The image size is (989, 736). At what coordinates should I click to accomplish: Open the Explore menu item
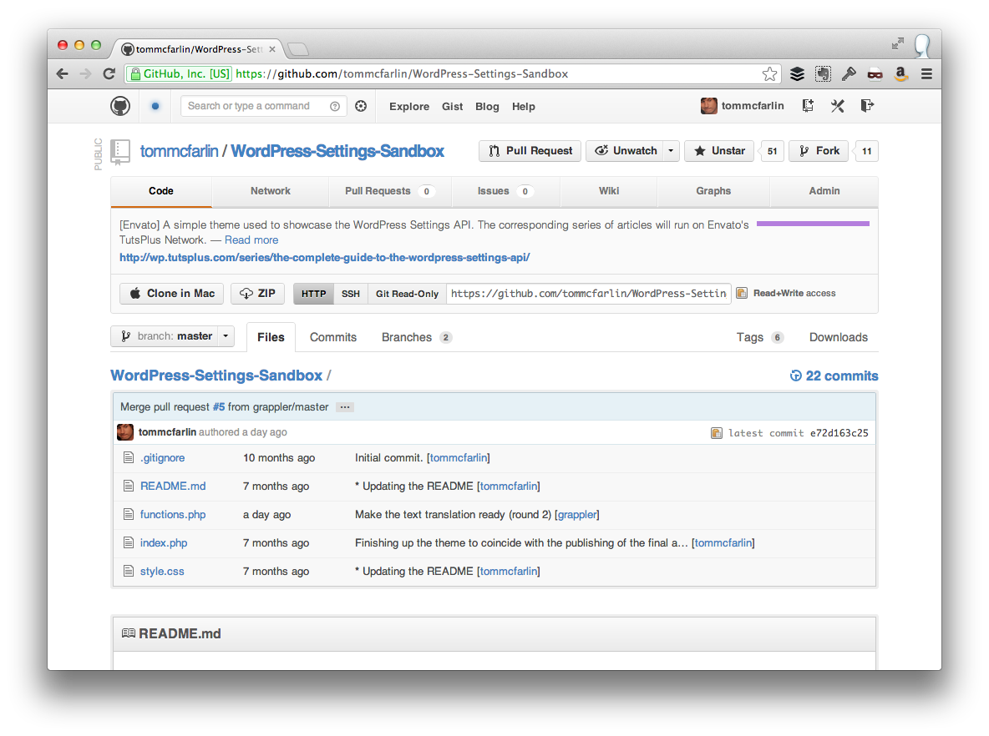408,106
